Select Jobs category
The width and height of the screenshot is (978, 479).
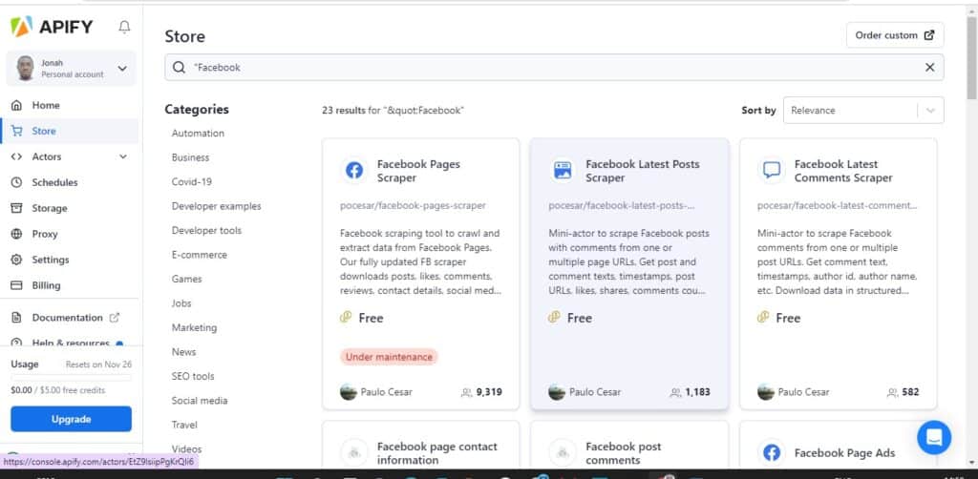(181, 303)
